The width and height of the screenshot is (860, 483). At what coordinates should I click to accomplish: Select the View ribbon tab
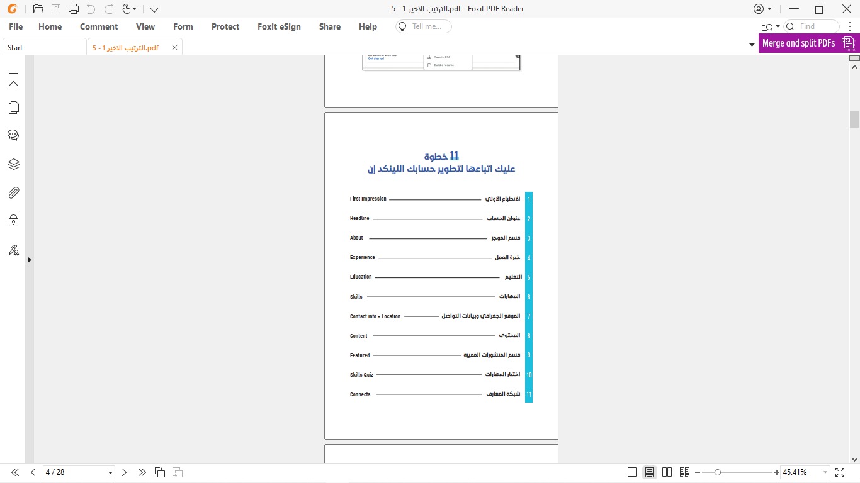click(145, 26)
